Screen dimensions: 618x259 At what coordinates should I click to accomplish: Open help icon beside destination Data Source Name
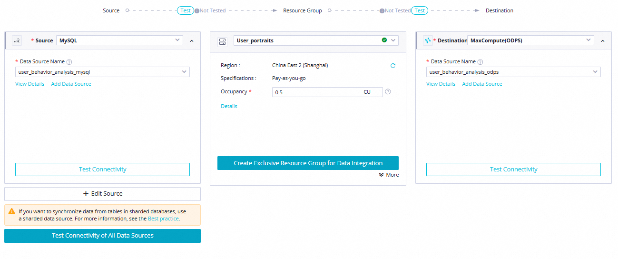point(480,62)
